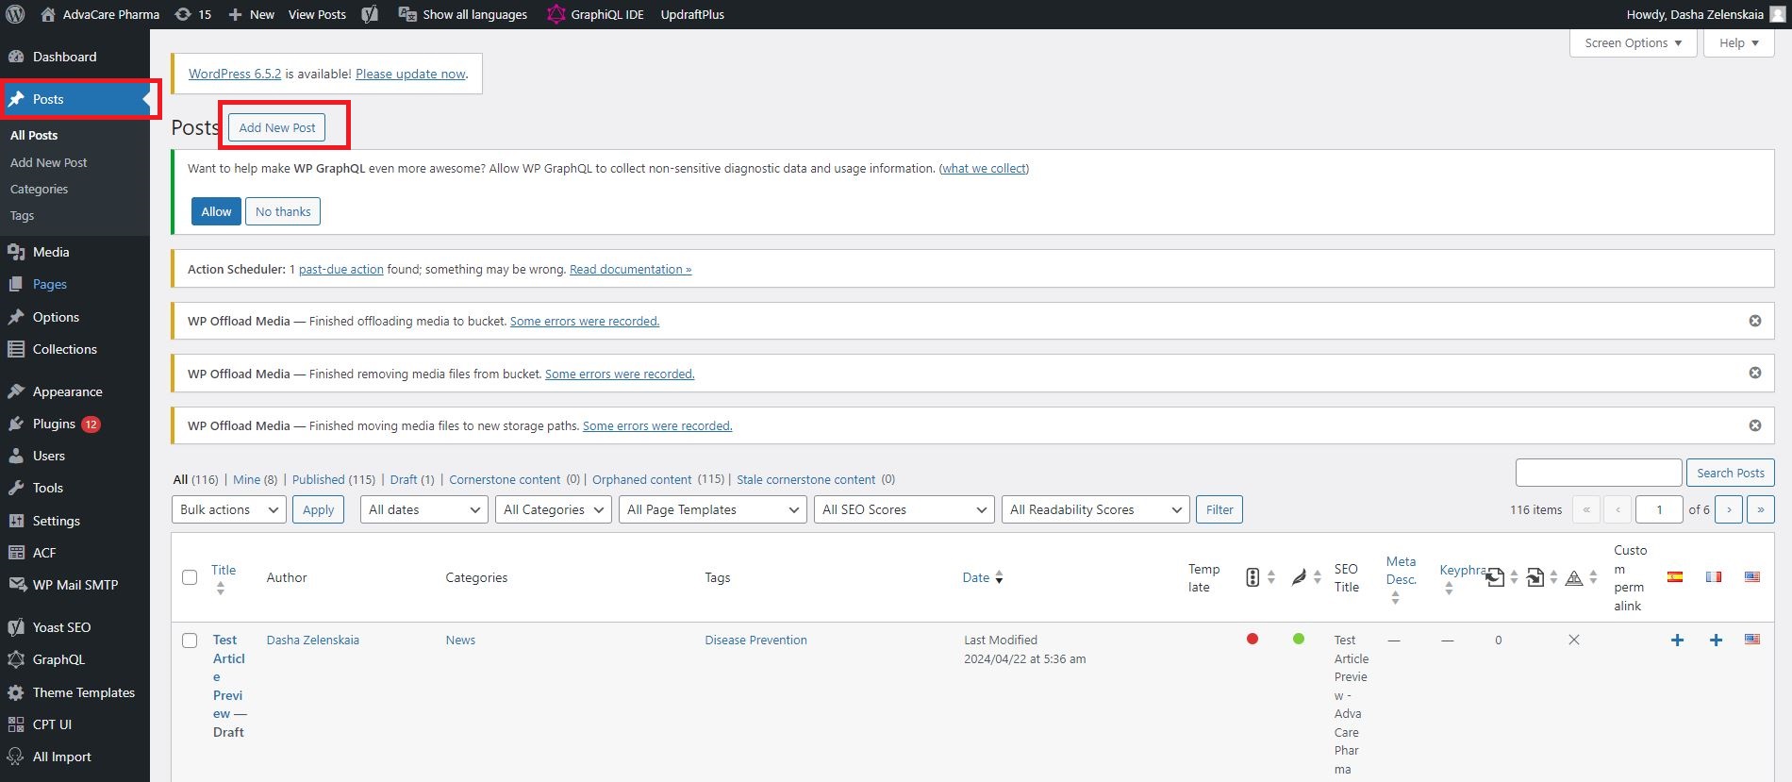Click the US flag in the Test Article row
The height and width of the screenshot is (782, 1792).
tap(1752, 640)
